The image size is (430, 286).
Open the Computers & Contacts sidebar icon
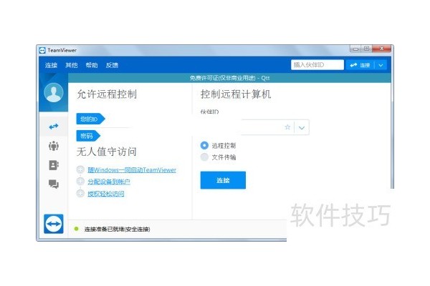[x=54, y=165]
